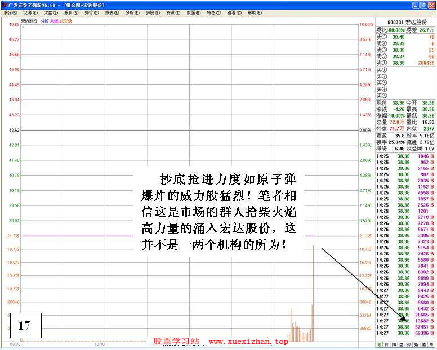Select the 指 tab at panel bottom

click(x=416, y=344)
